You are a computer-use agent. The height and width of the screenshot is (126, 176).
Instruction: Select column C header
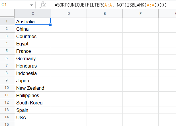[x=33, y=14]
